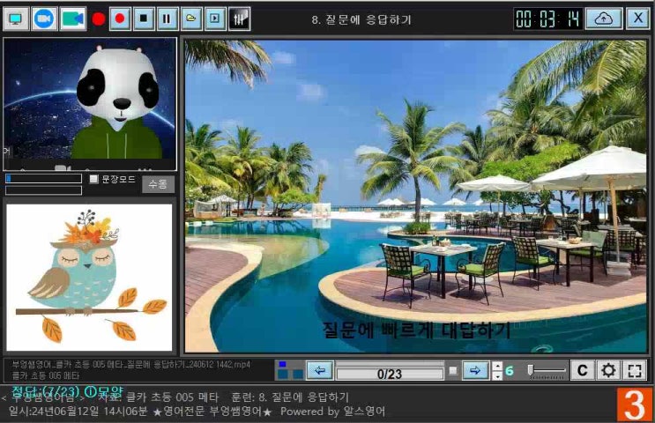The image size is (655, 423).
Task: Open settings with the gear icon
Action: [608, 371]
